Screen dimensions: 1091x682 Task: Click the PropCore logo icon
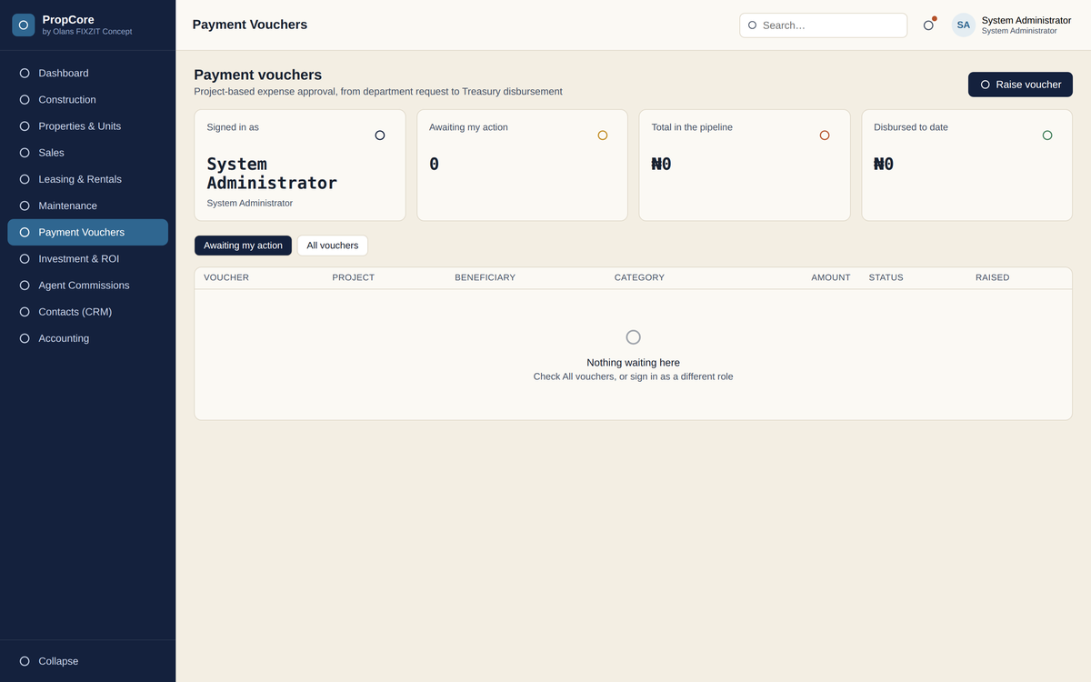pyautogui.click(x=24, y=25)
